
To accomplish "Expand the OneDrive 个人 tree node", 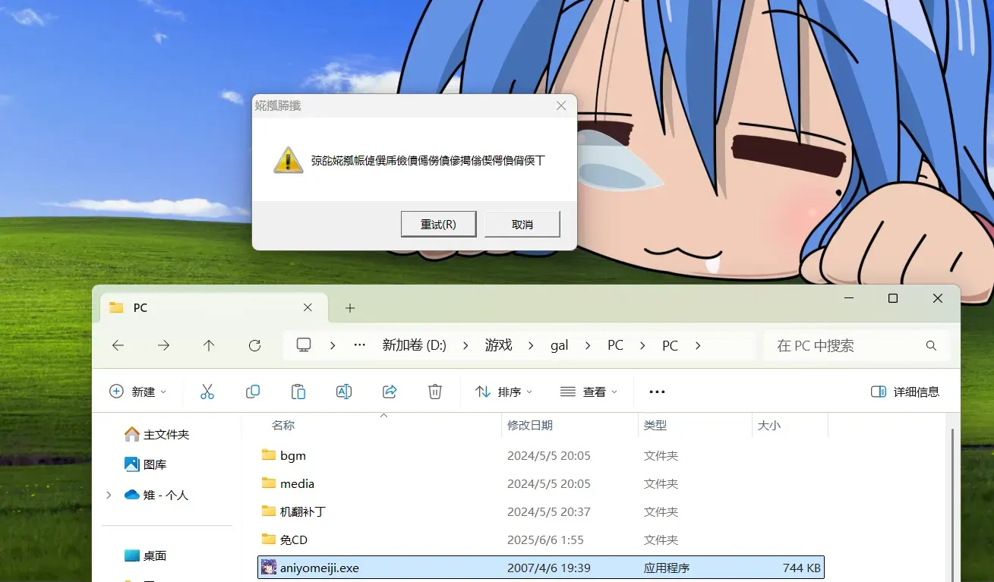I will (109, 495).
